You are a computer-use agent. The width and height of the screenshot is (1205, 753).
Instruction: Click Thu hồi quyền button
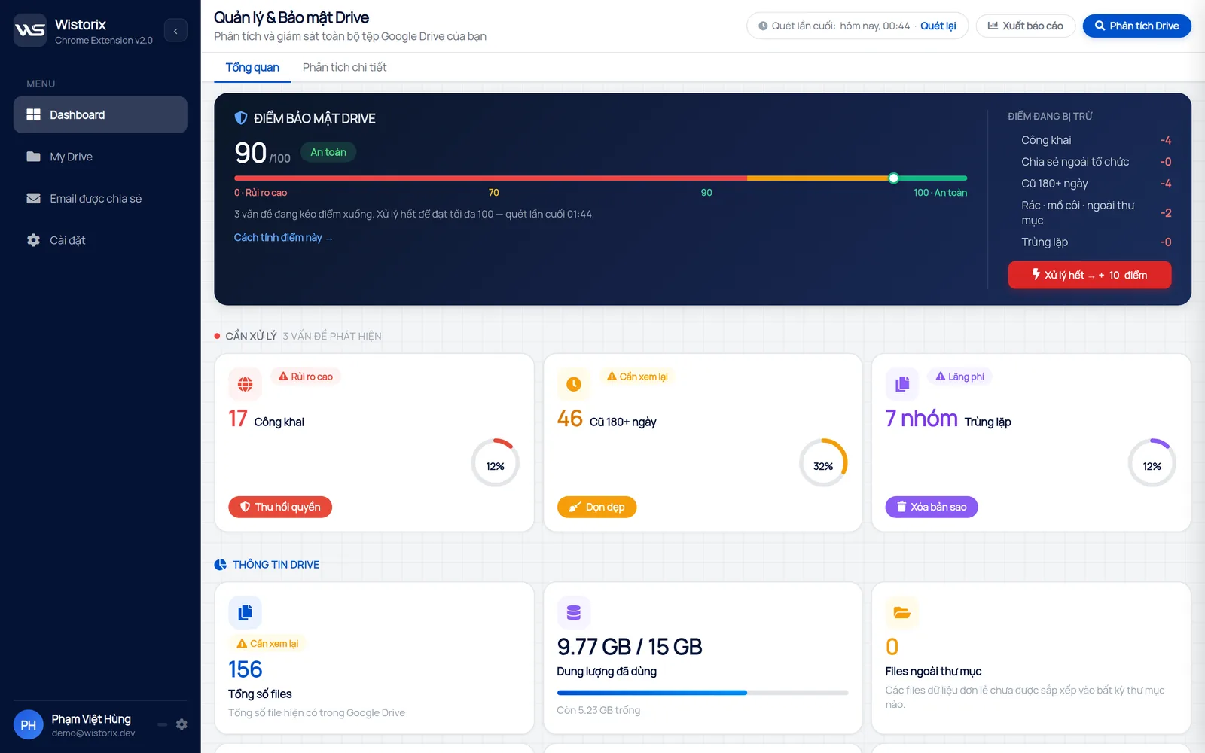pos(280,507)
